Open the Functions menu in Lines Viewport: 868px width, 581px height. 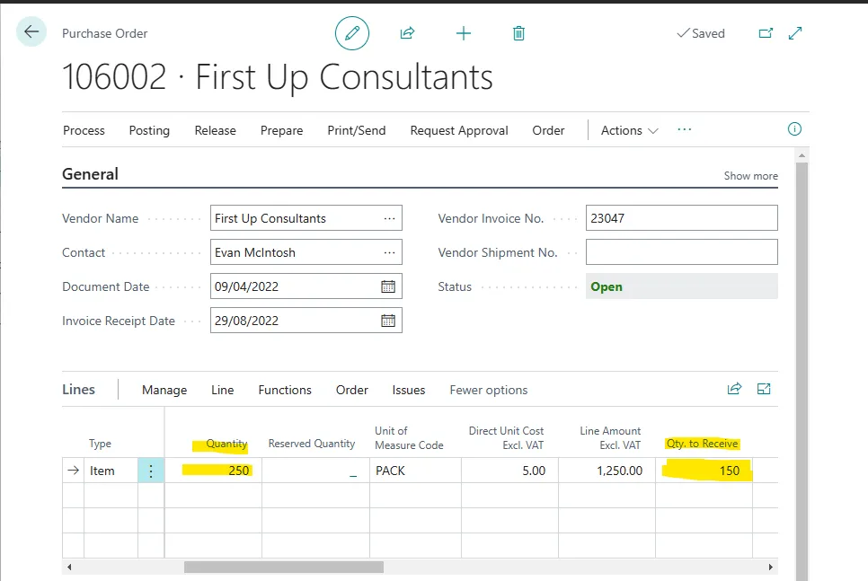tap(285, 390)
